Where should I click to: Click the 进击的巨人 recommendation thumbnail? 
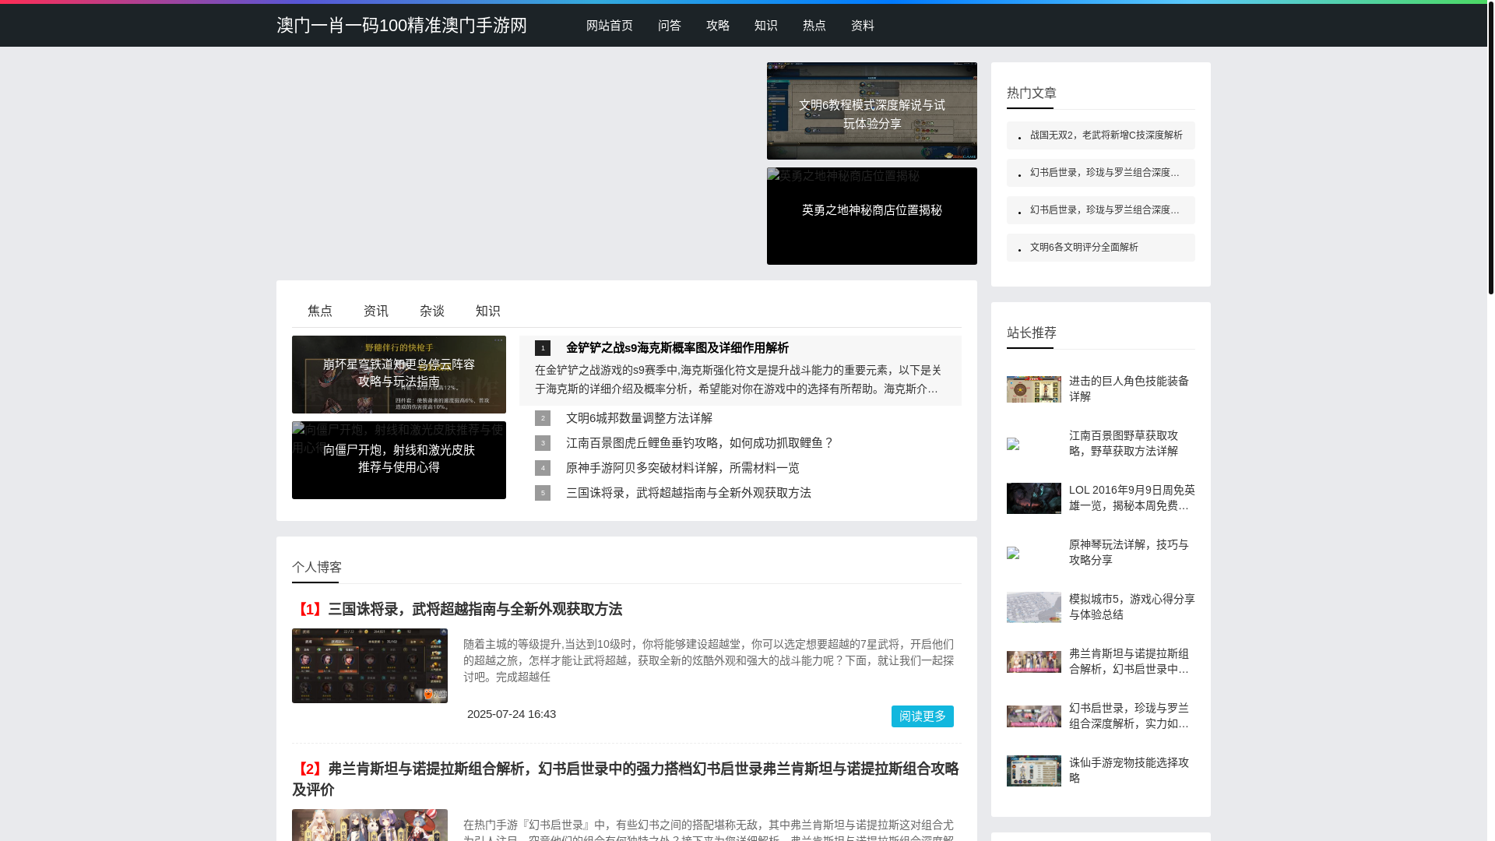[x=1033, y=389]
